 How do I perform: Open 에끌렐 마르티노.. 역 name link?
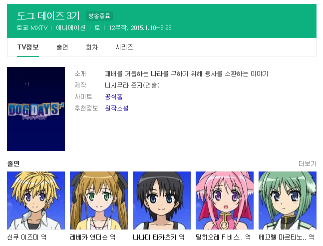tap(287, 237)
